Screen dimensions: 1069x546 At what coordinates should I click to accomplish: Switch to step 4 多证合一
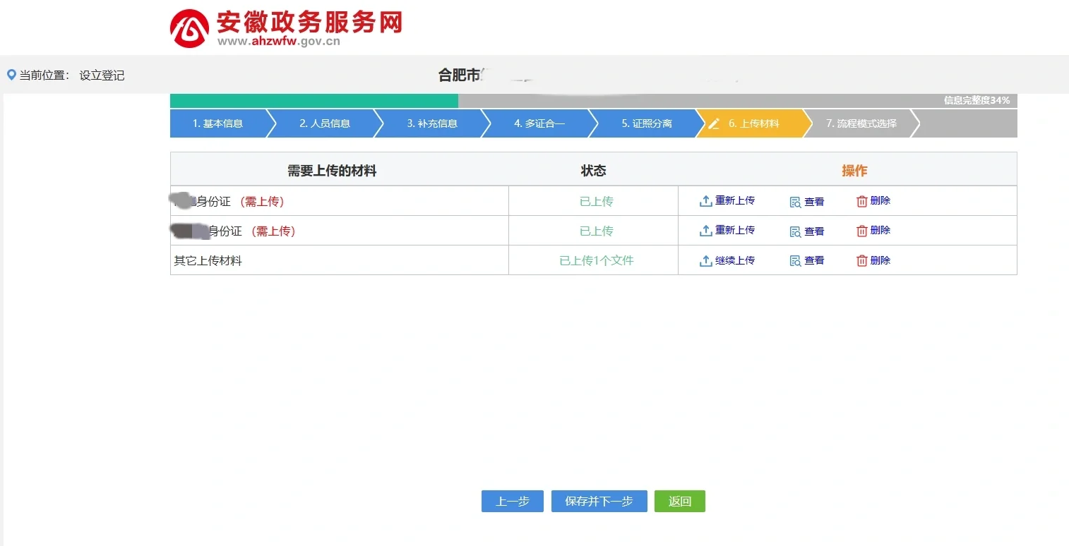click(x=539, y=123)
